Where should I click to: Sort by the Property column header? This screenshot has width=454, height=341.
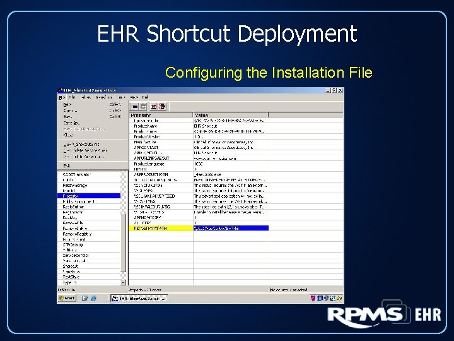tap(161, 115)
